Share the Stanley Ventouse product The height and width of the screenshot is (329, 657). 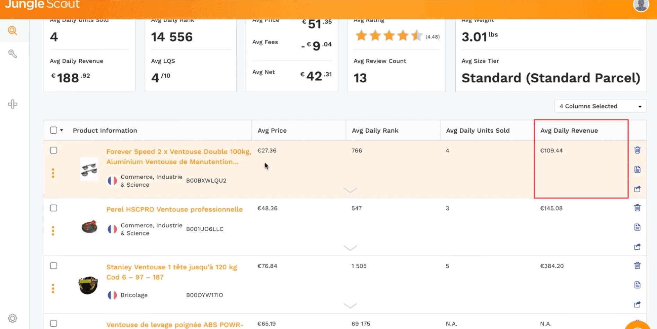637,304
